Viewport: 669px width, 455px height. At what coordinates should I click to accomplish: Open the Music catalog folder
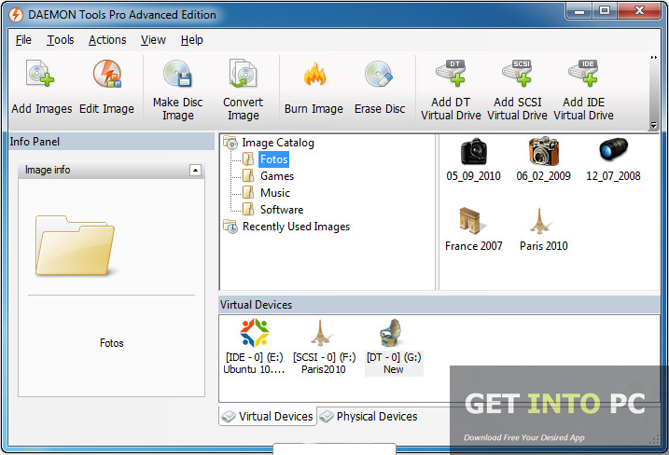275,193
